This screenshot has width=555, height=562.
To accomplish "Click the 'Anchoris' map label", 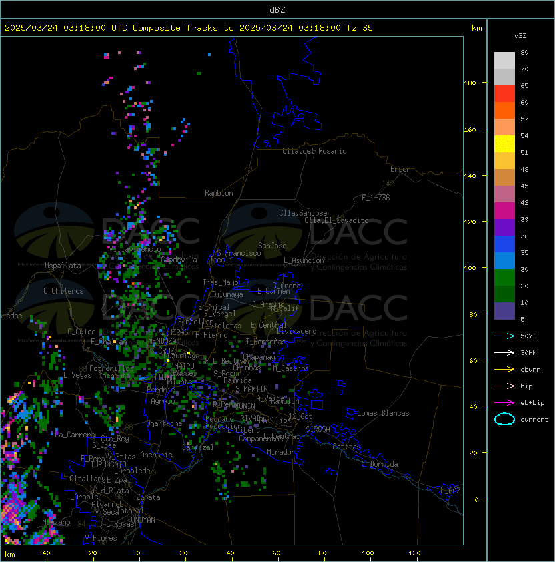I will pos(156,455).
